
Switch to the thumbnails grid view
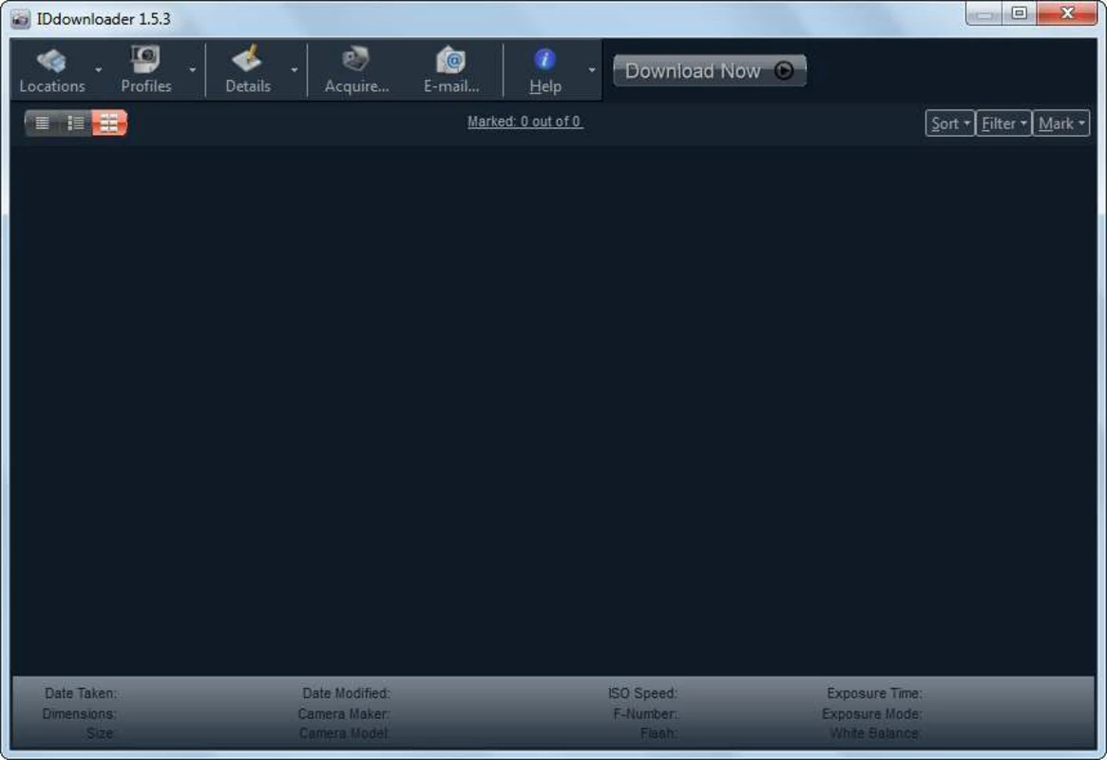[x=108, y=123]
